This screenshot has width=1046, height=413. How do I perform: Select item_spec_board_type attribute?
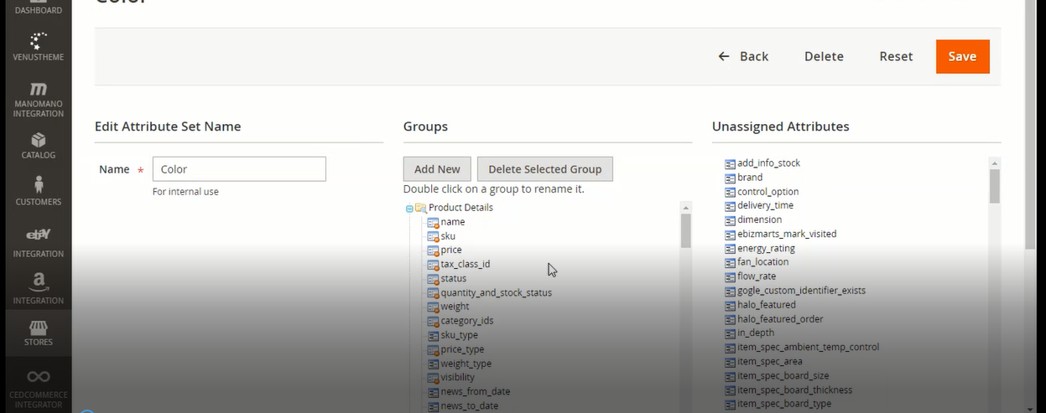click(784, 404)
